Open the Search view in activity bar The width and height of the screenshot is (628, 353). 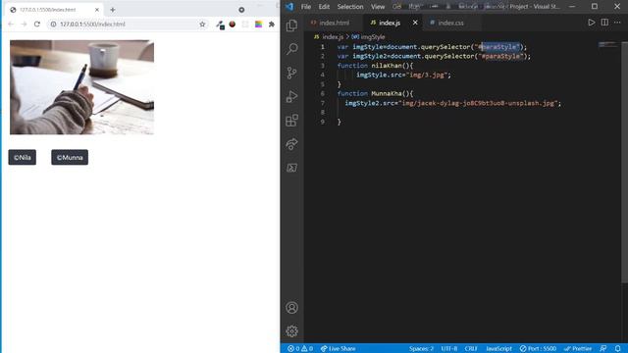pos(291,49)
